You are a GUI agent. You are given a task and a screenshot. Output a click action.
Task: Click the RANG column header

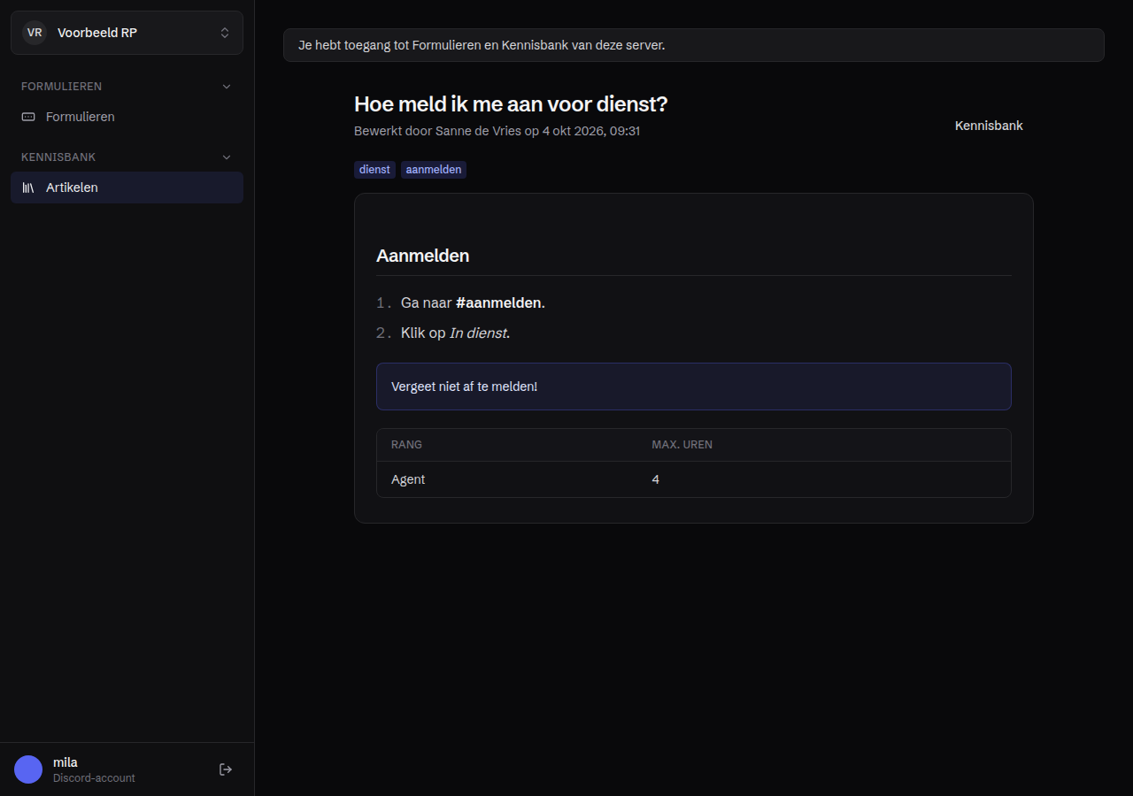click(406, 445)
